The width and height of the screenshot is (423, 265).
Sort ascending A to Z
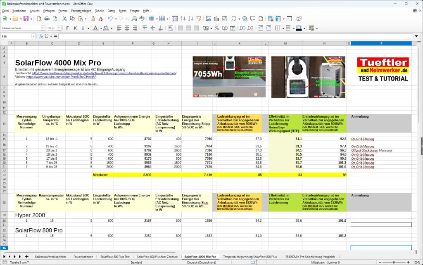183,19
